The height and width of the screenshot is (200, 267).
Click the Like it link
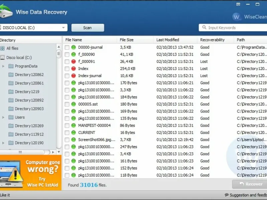point(5,195)
